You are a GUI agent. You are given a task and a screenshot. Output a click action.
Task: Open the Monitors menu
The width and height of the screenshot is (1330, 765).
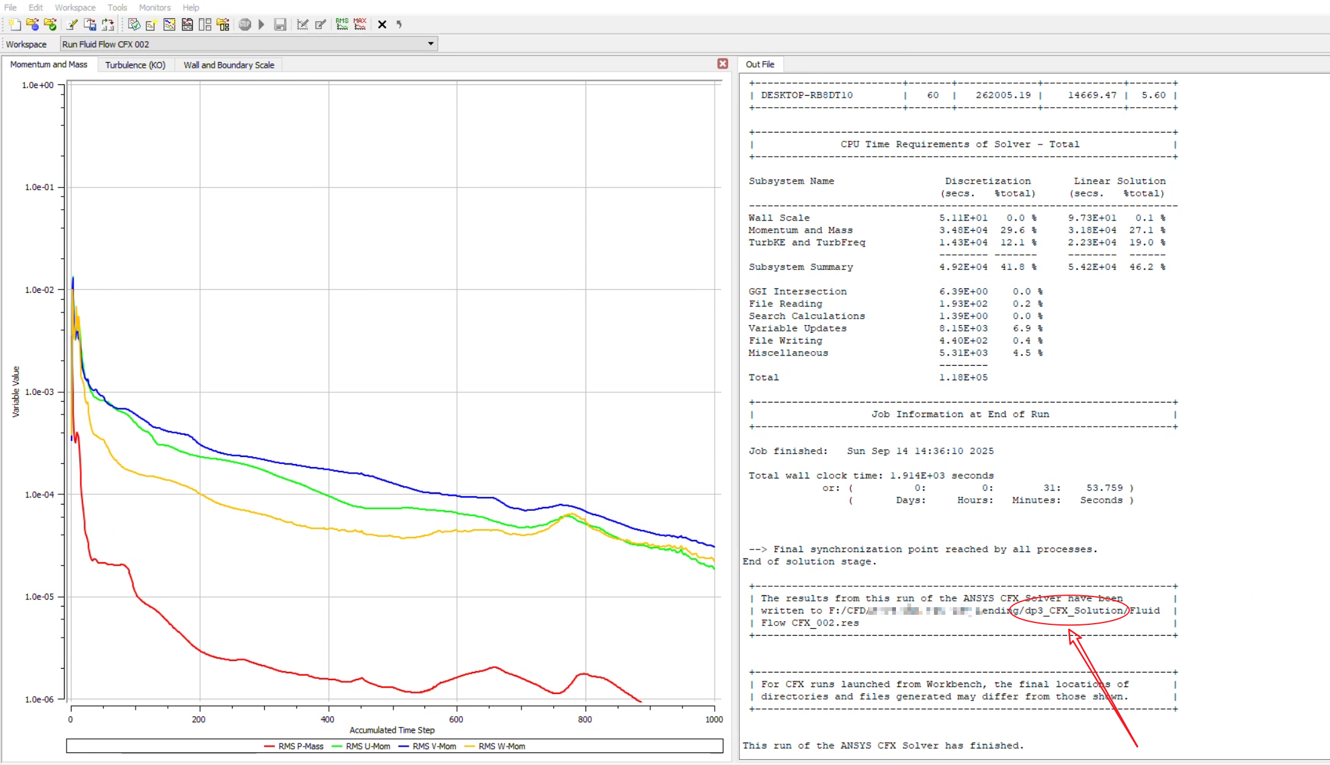[155, 8]
